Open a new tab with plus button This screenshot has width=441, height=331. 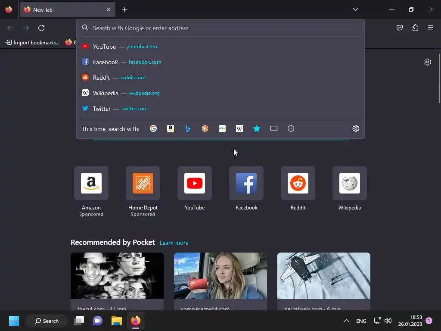[124, 10]
